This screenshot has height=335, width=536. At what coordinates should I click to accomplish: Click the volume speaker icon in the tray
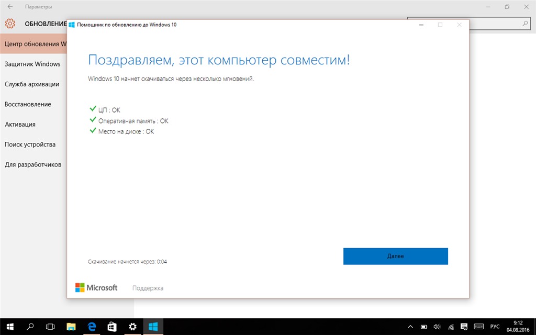(x=437, y=327)
